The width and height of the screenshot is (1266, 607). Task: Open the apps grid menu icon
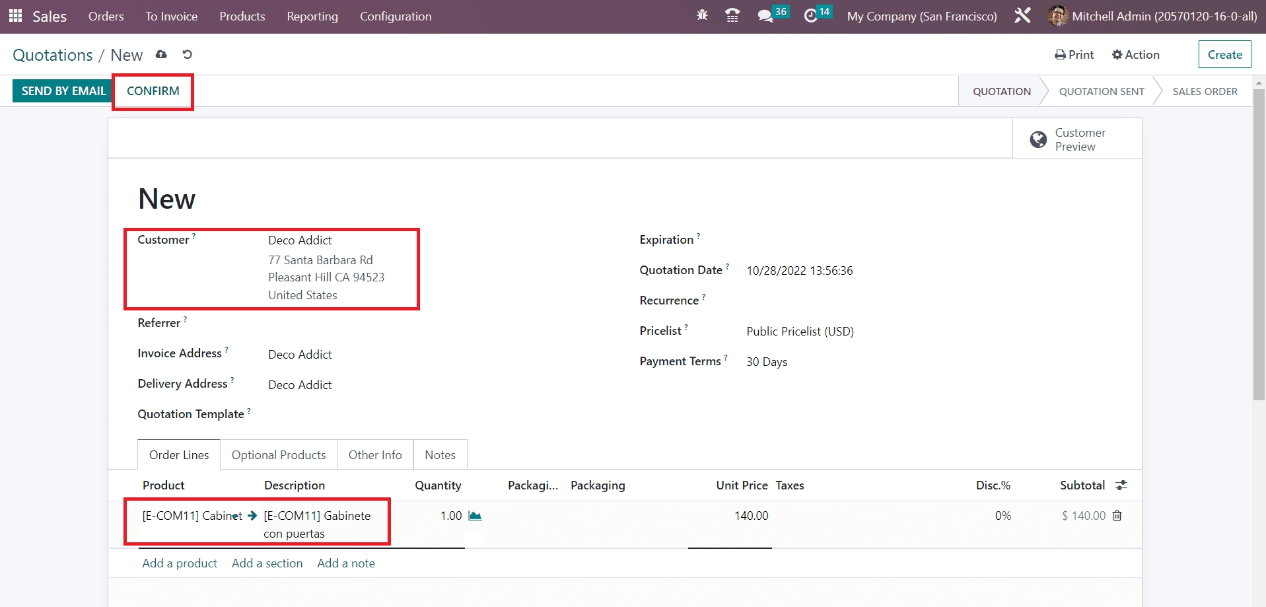point(15,16)
